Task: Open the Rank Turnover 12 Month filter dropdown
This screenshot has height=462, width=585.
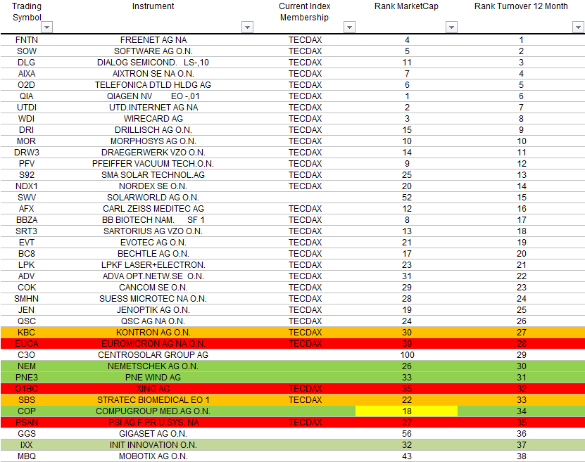Action: [x=578, y=27]
